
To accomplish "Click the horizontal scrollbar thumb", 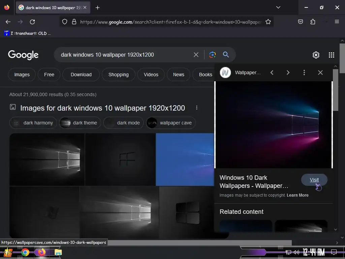I will click(x=199, y=243).
